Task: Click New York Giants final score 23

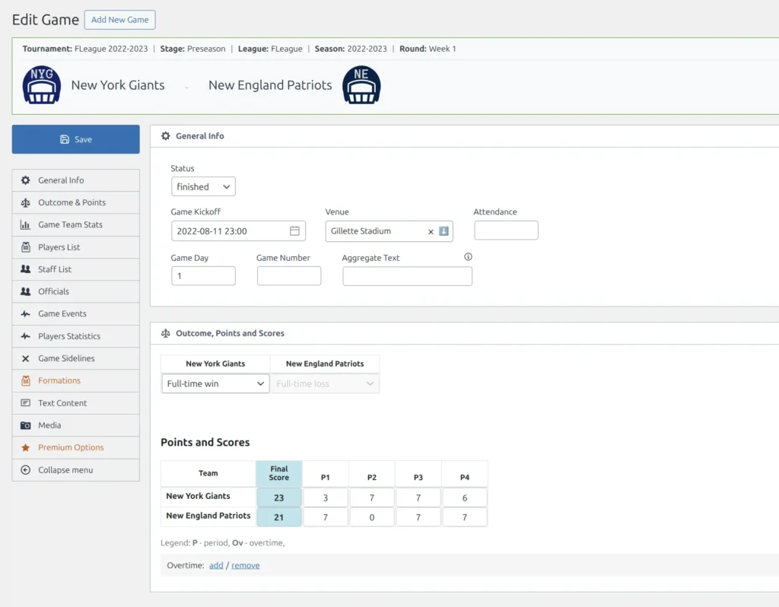Action: point(279,497)
